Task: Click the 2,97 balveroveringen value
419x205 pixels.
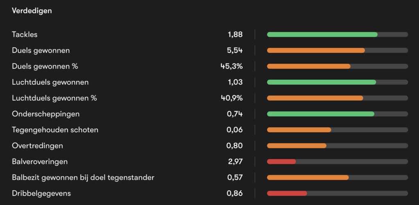Action: [x=235, y=162]
